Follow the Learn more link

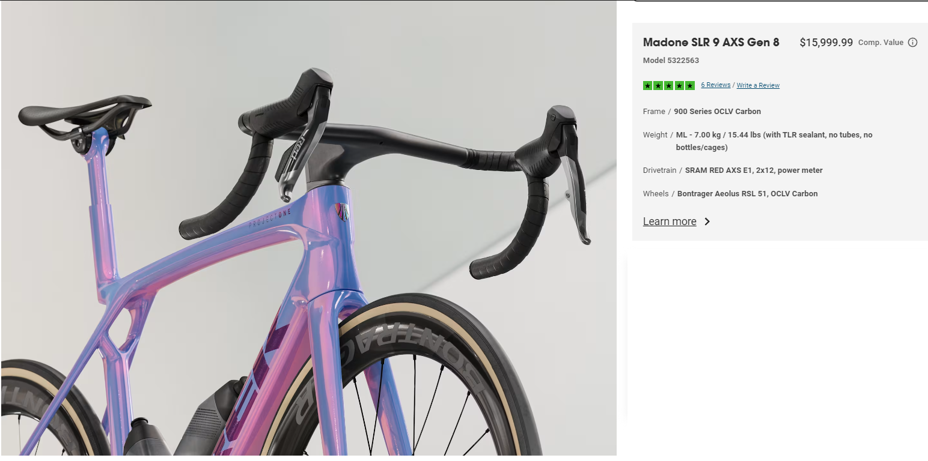(x=670, y=221)
